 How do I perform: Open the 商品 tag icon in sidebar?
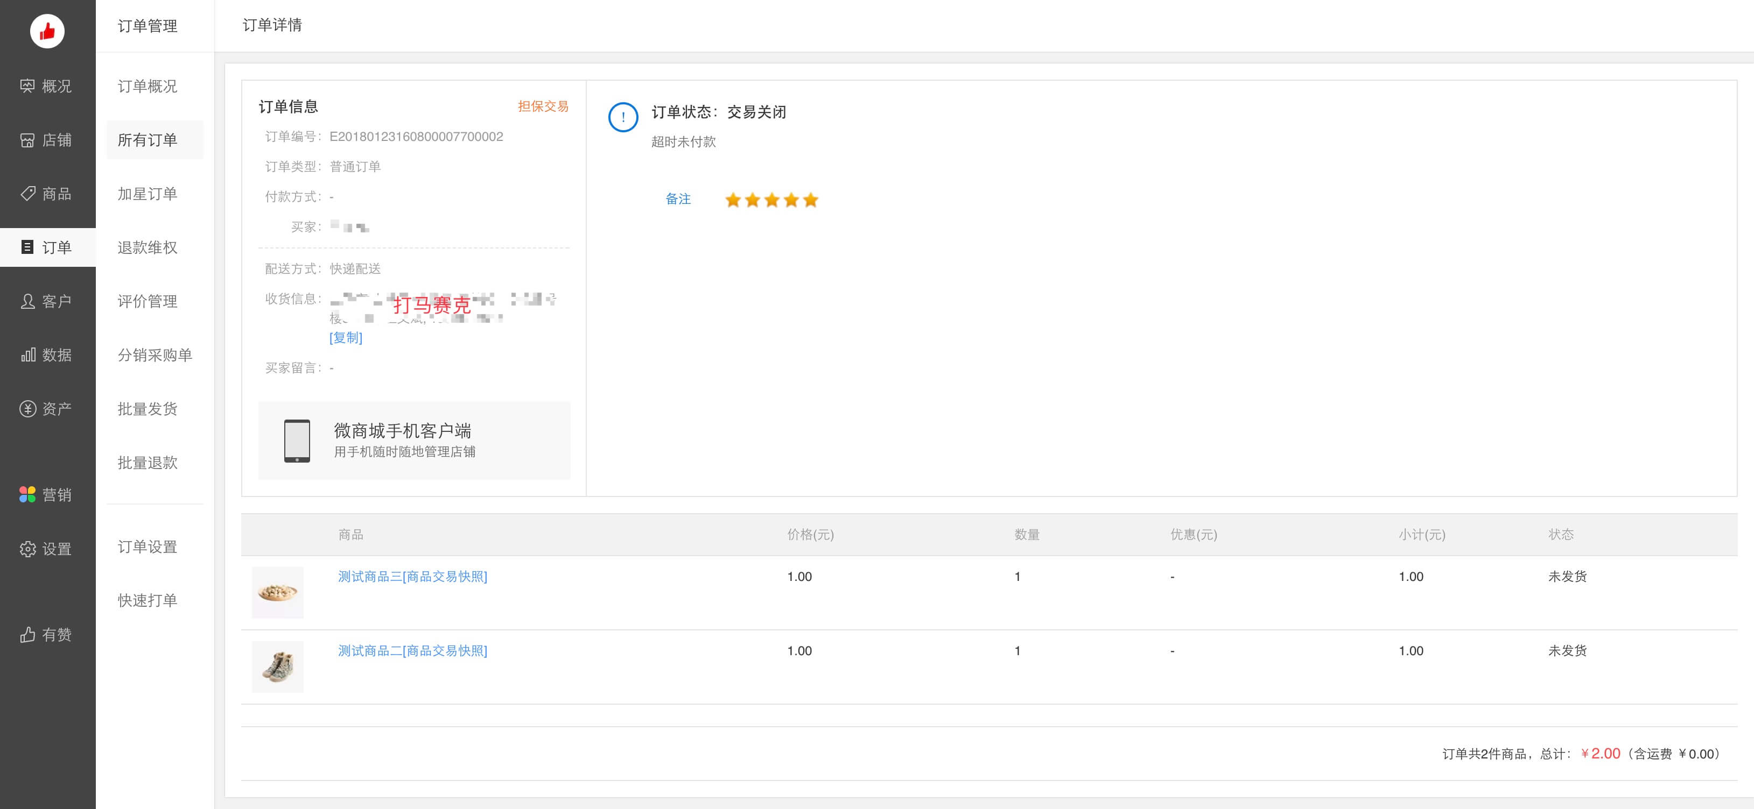(27, 193)
